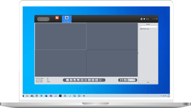This screenshot has height=108, width=191.
Task: Switch to 25-window layout
Action: [x=89, y=80]
